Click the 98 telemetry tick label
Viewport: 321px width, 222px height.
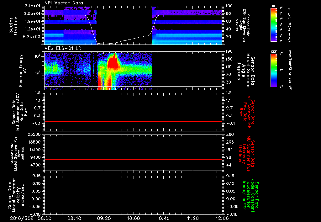coord(229,157)
